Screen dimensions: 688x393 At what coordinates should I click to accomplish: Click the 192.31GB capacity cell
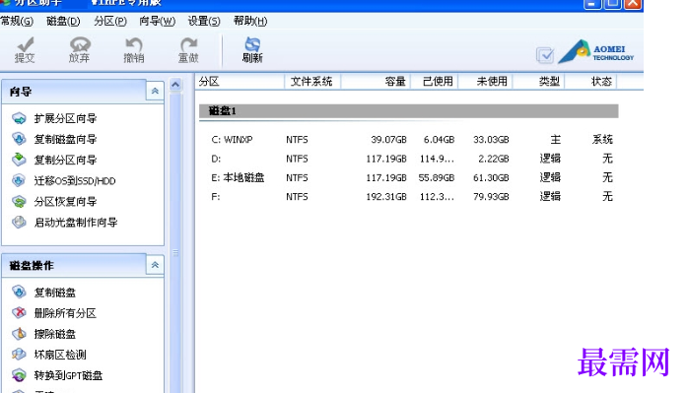tap(386, 197)
